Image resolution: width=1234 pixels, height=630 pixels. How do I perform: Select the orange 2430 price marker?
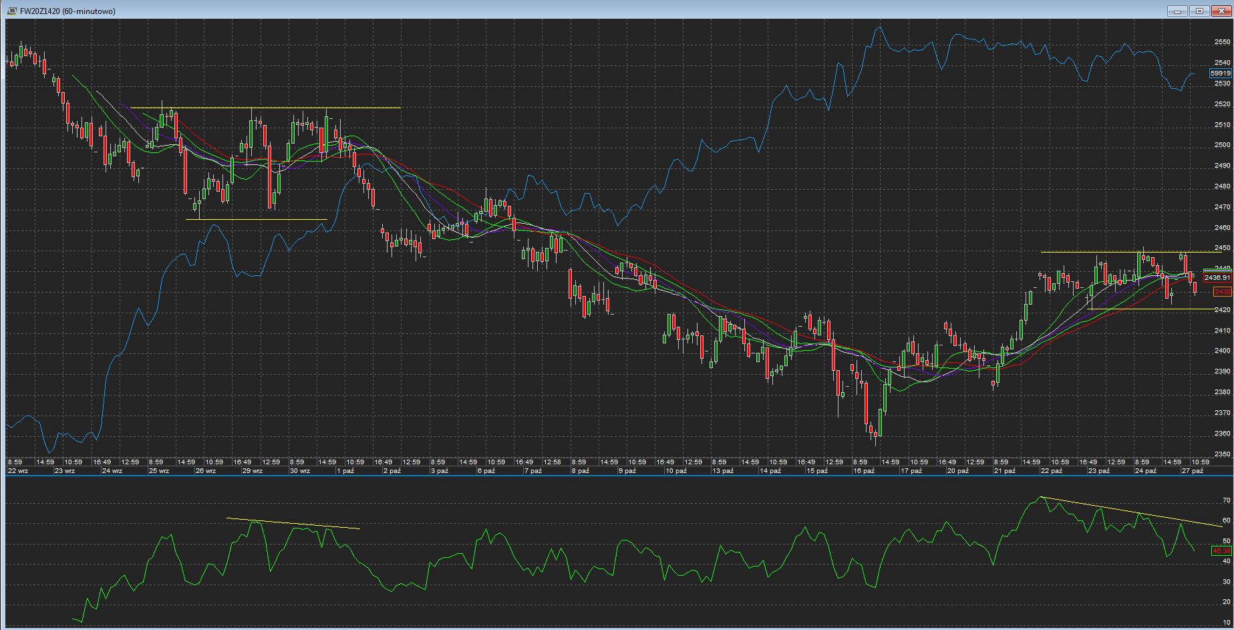tap(1222, 292)
